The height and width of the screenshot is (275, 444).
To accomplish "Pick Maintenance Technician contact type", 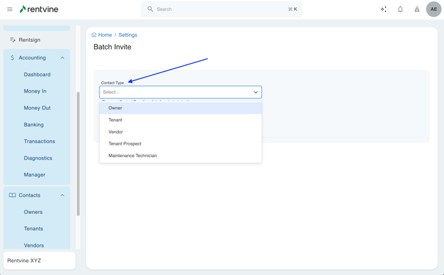I will pos(132,156).
